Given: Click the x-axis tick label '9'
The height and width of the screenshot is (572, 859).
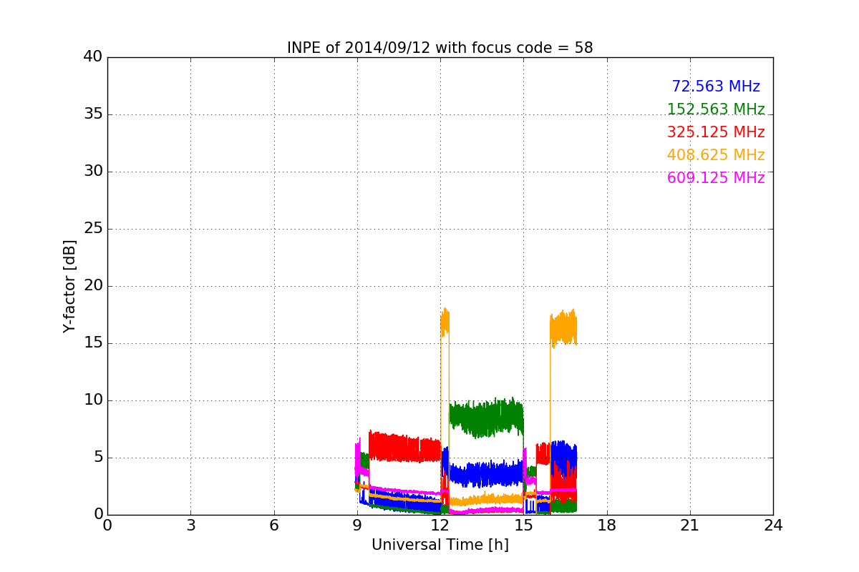Looking at the screenshot, I should [357, 526].
